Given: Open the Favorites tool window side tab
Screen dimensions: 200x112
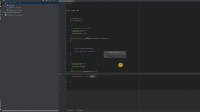Looking at the screenshot, I should pos(1,105).
